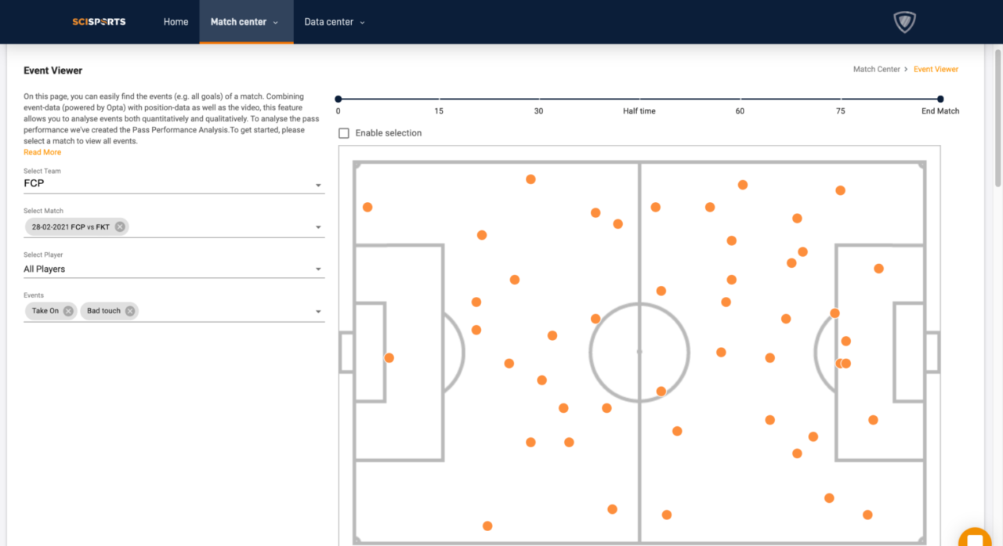
Task: Tick the Enable selection checkbox
Action: coord(343,133)
